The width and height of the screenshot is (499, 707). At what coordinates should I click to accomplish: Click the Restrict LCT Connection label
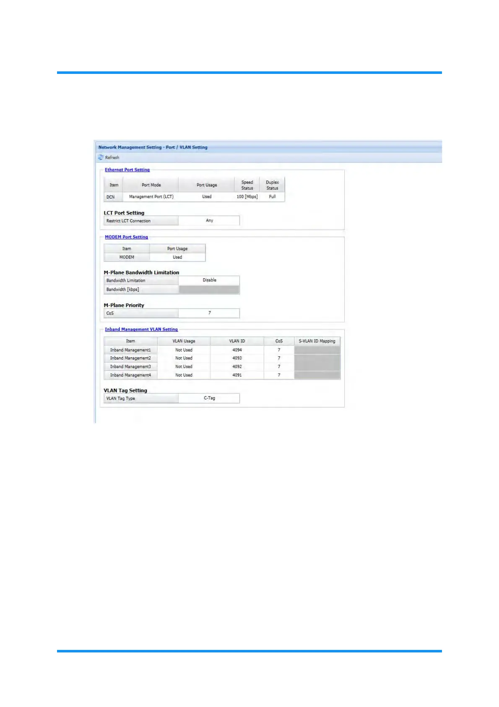click(141, 221)
